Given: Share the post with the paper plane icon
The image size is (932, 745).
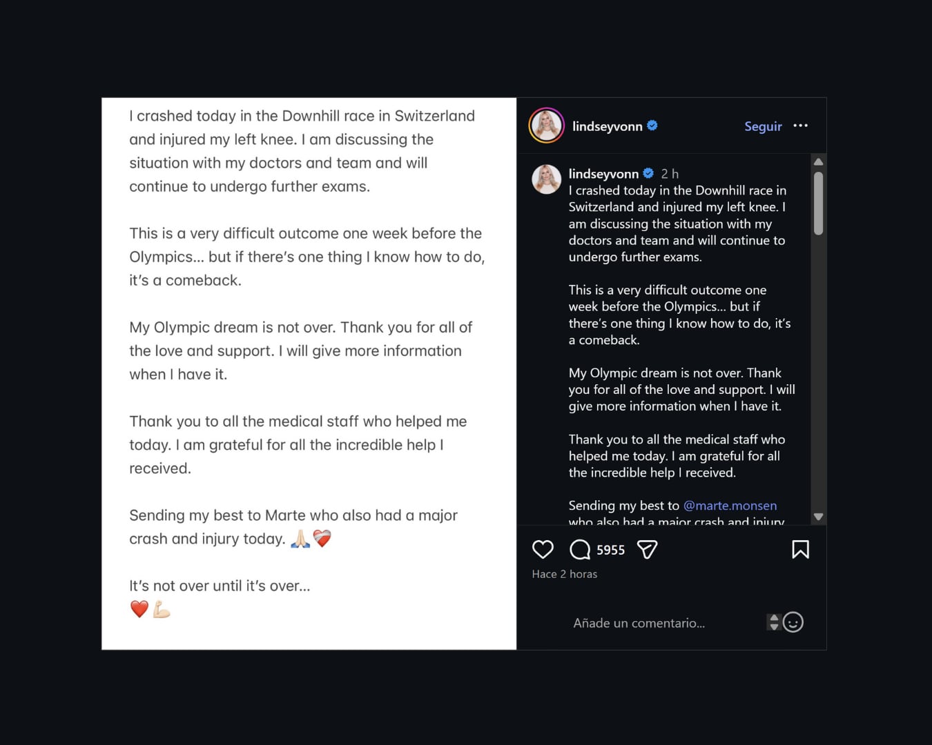Looking at the screenshot, I should point(647,549).
